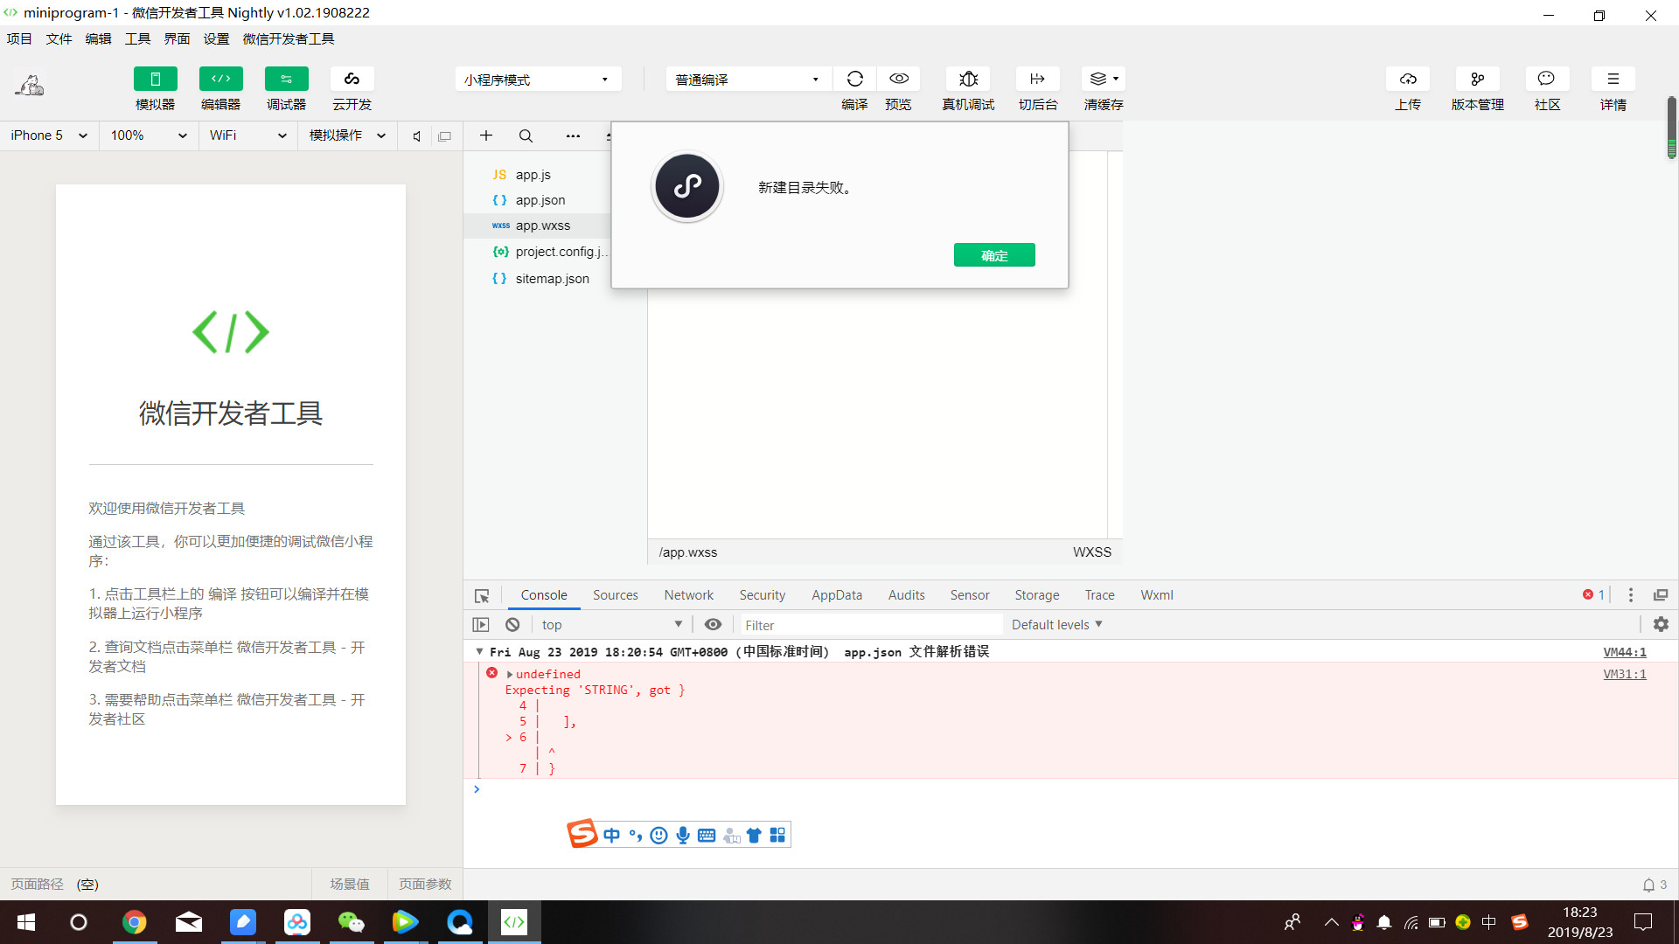Open the clear cache (清缓存) layers icon

pos(1104,79)
